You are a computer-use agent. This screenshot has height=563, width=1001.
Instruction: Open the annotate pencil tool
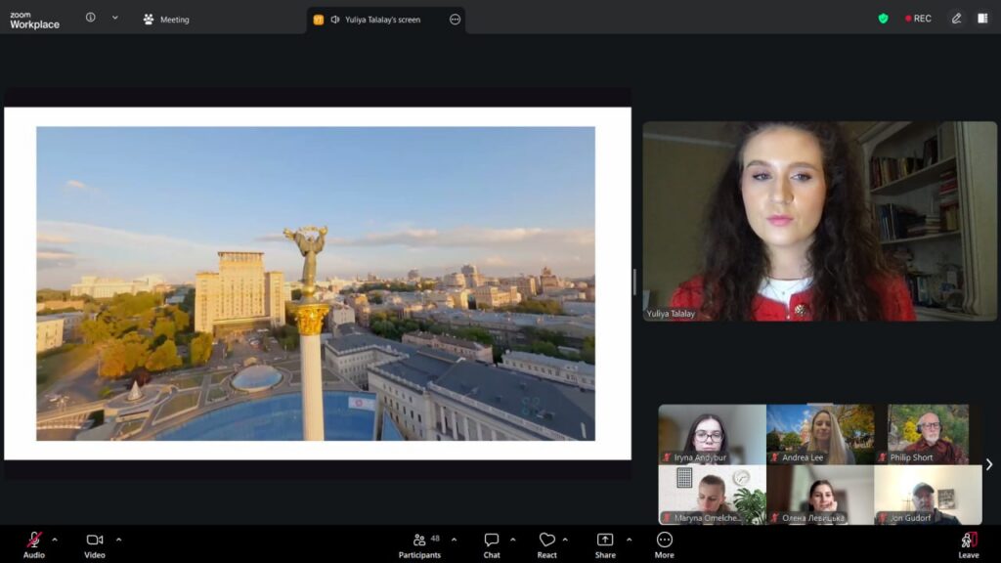956,19
